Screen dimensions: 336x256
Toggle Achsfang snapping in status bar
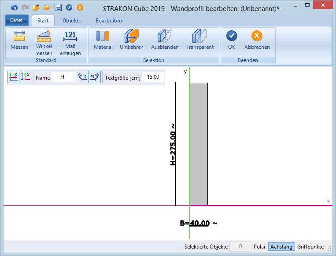281,247
